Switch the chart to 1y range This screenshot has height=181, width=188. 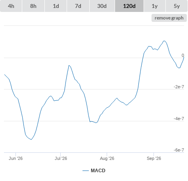[155, 6]
